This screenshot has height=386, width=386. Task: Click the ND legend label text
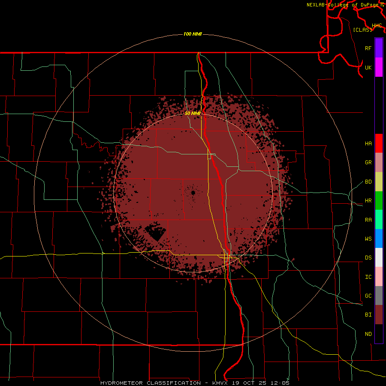(368, 334)
